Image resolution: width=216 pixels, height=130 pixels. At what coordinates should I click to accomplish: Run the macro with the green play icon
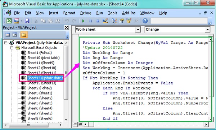point(83,21)
